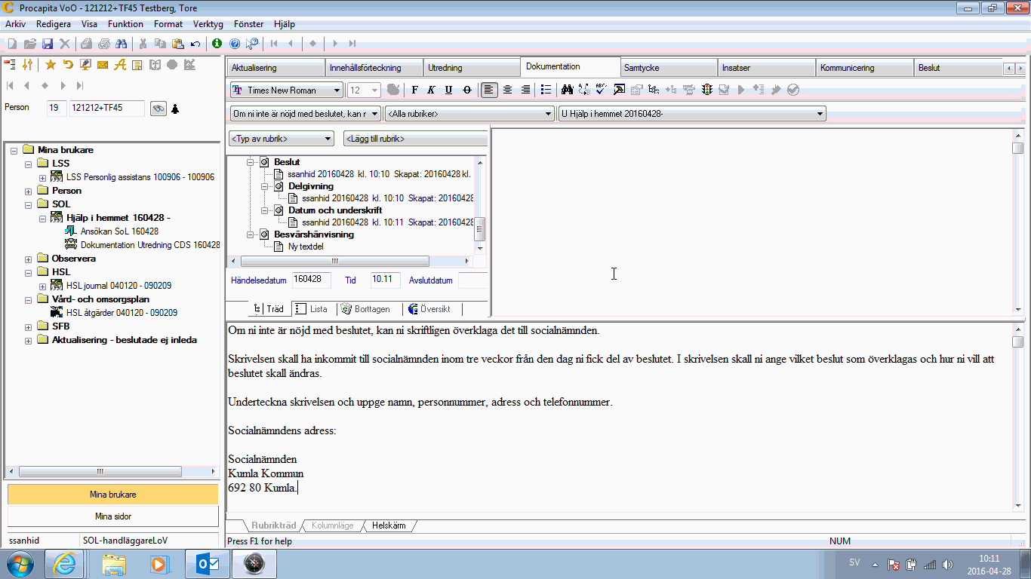Click the traffic light icon in toolbar
This screenshot has width=1031, height=579.
pos(707,90)
